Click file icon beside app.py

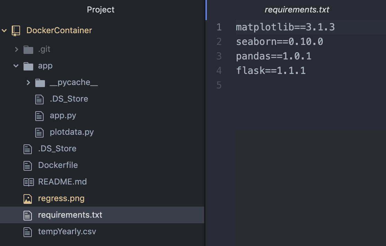[x=39, y=116]
